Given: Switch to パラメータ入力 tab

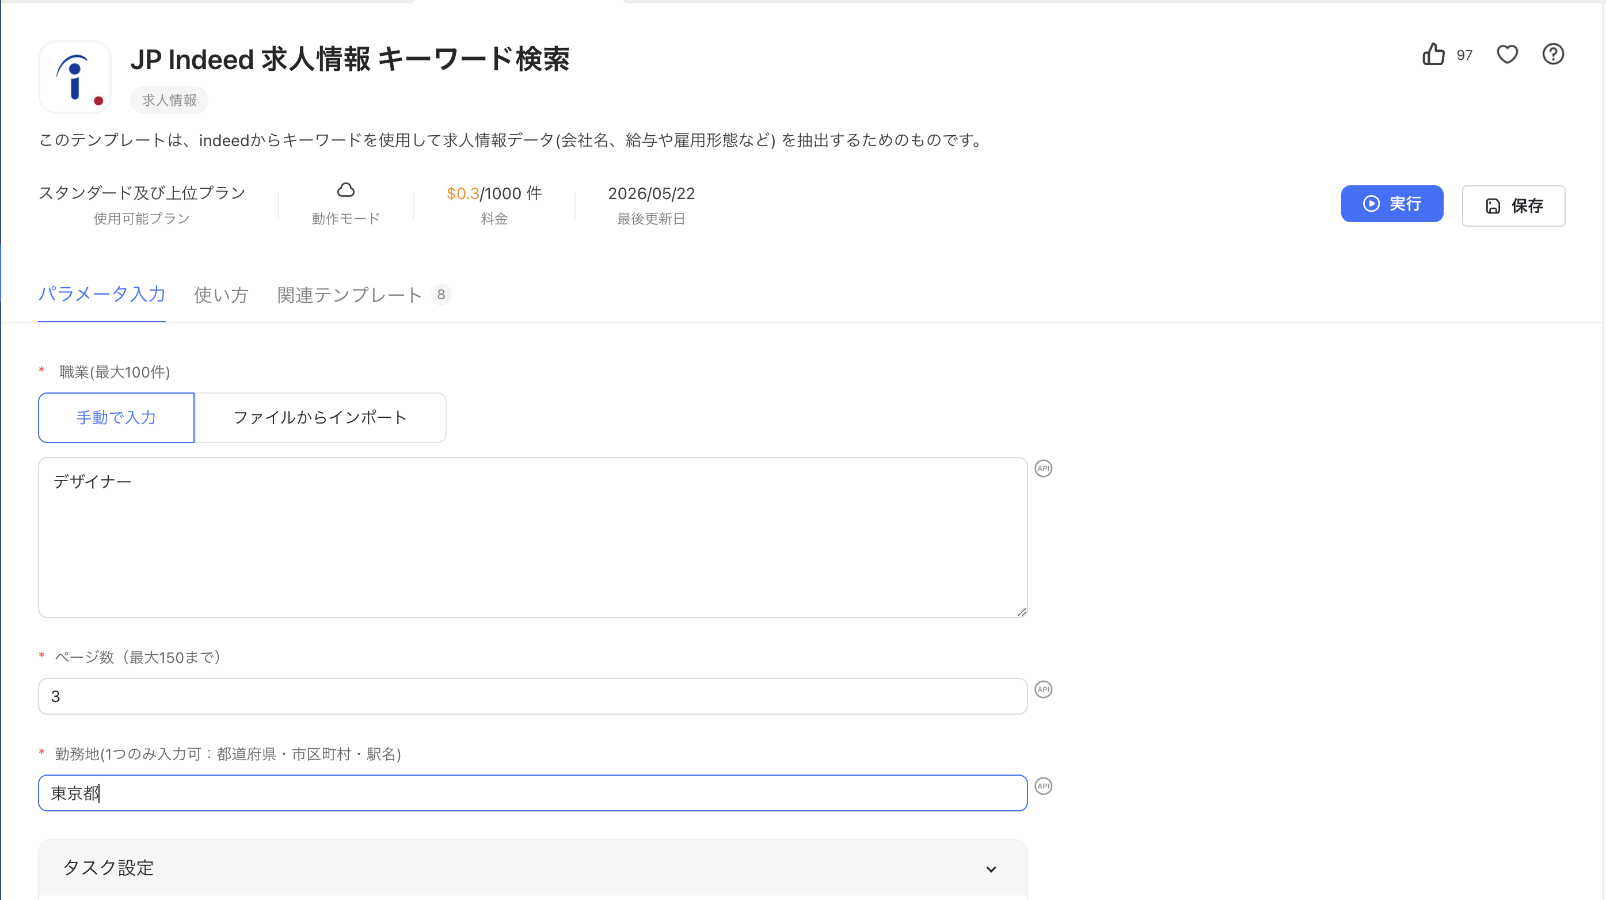Looking at the screenshot, I should click(102, 295).
